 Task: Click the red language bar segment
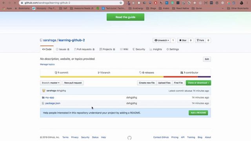(x=180, y=77)
